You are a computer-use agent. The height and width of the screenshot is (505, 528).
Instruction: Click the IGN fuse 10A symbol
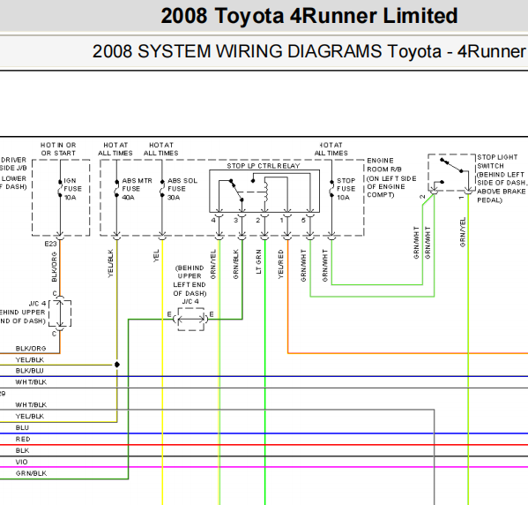click(x=60, y=189)
